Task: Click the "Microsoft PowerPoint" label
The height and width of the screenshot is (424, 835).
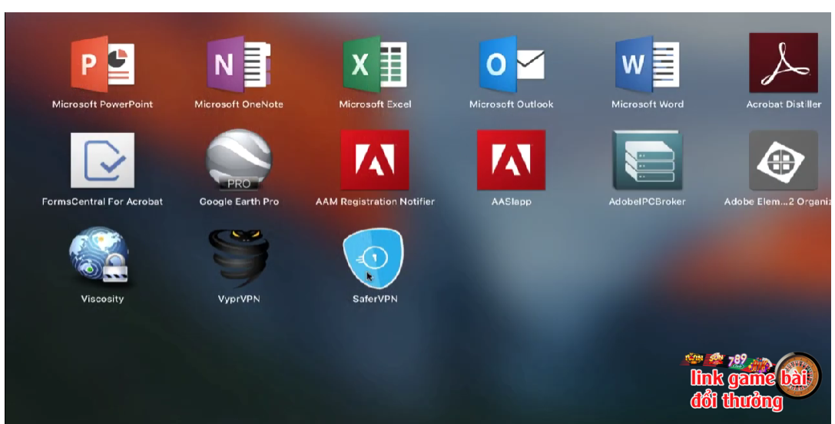Action: [x=102, y=104]
